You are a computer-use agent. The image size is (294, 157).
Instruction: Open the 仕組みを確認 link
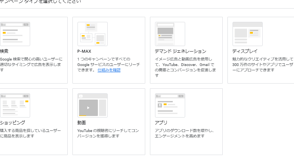pyautogui.click(x=109, y=70)
